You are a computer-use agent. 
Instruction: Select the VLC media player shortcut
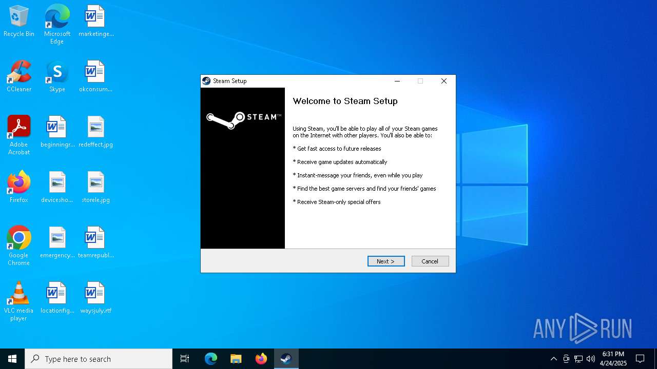click(19, 301)
